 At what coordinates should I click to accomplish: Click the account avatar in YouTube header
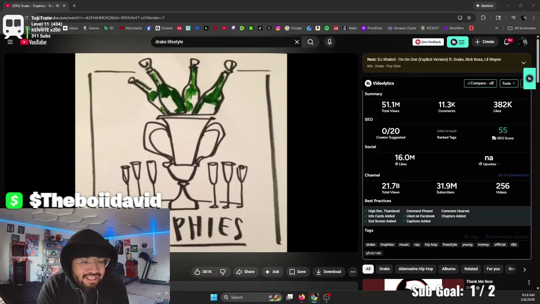click(x=524, y=42)
